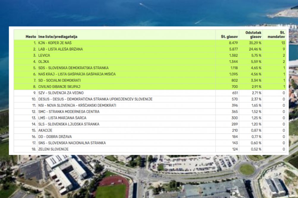Click the 'LEVICA' list name

[x=44, y=56]
